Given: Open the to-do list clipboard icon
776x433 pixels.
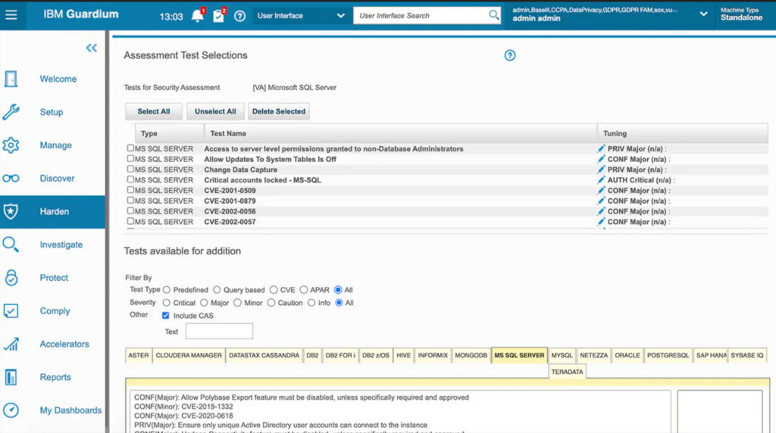Looking at the screenshot, I should (x=218, y=16).
